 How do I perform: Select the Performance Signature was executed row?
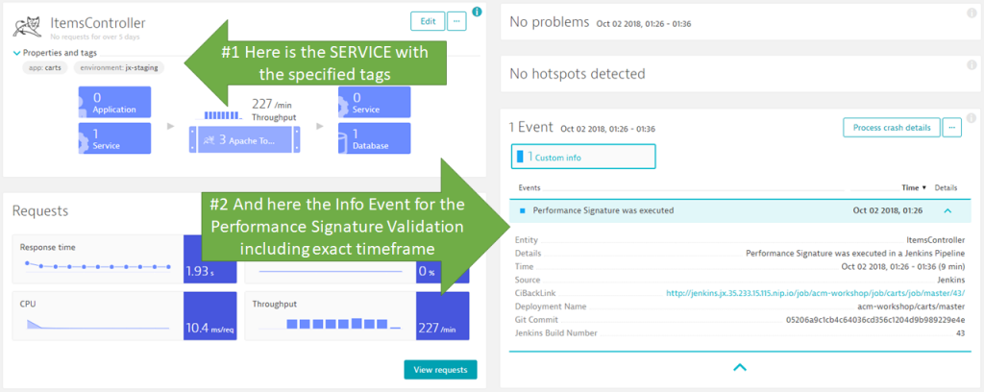740,210
